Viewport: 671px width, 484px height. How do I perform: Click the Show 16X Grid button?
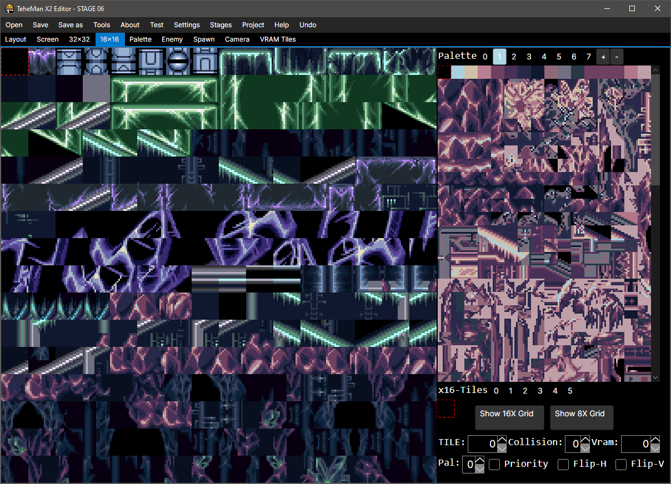click(507, 414)
